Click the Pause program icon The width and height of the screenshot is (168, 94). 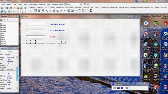pos(18,11)
